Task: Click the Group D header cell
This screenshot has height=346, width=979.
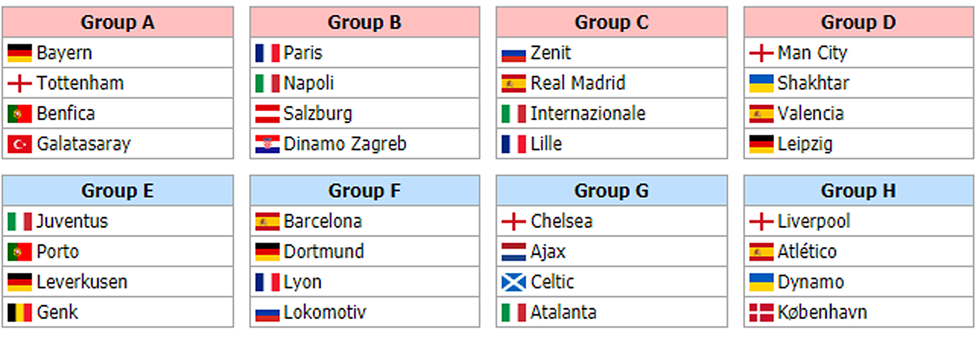Action: [858, 23]
